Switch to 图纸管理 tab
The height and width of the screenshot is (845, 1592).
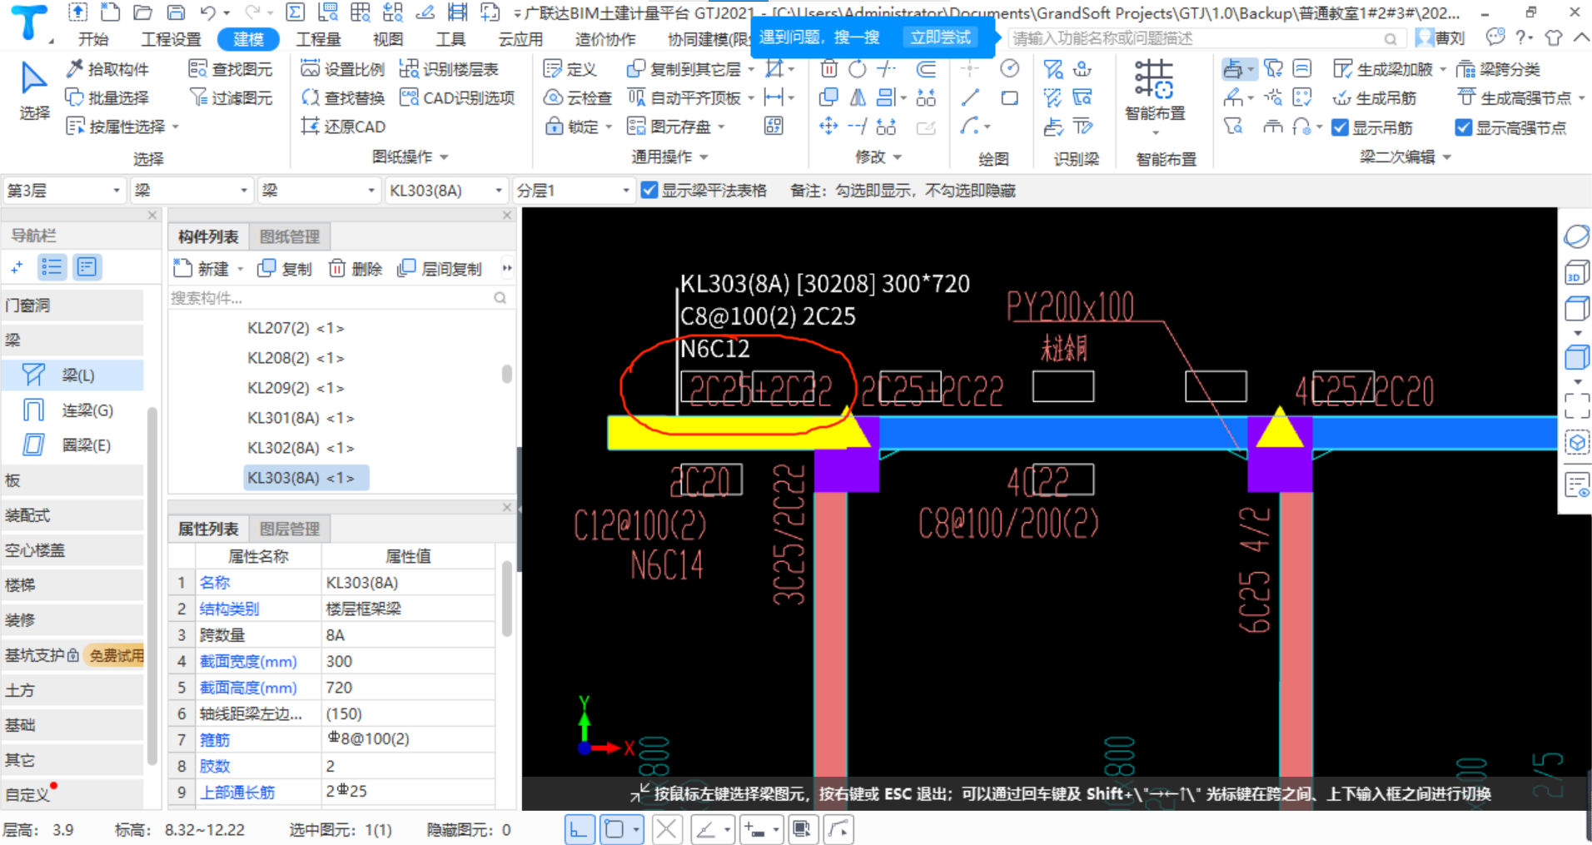(290, 236)
